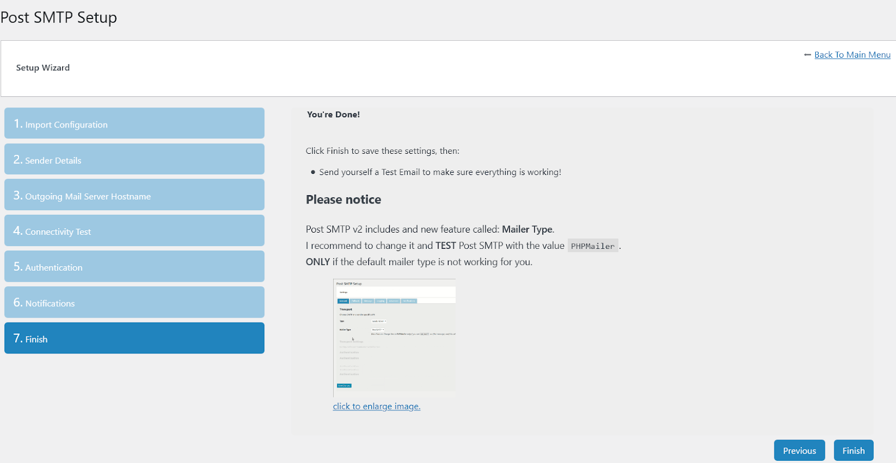Click the PHPMailer code value
This screenshot has height=463, width=896.
[x=592, y=246]
